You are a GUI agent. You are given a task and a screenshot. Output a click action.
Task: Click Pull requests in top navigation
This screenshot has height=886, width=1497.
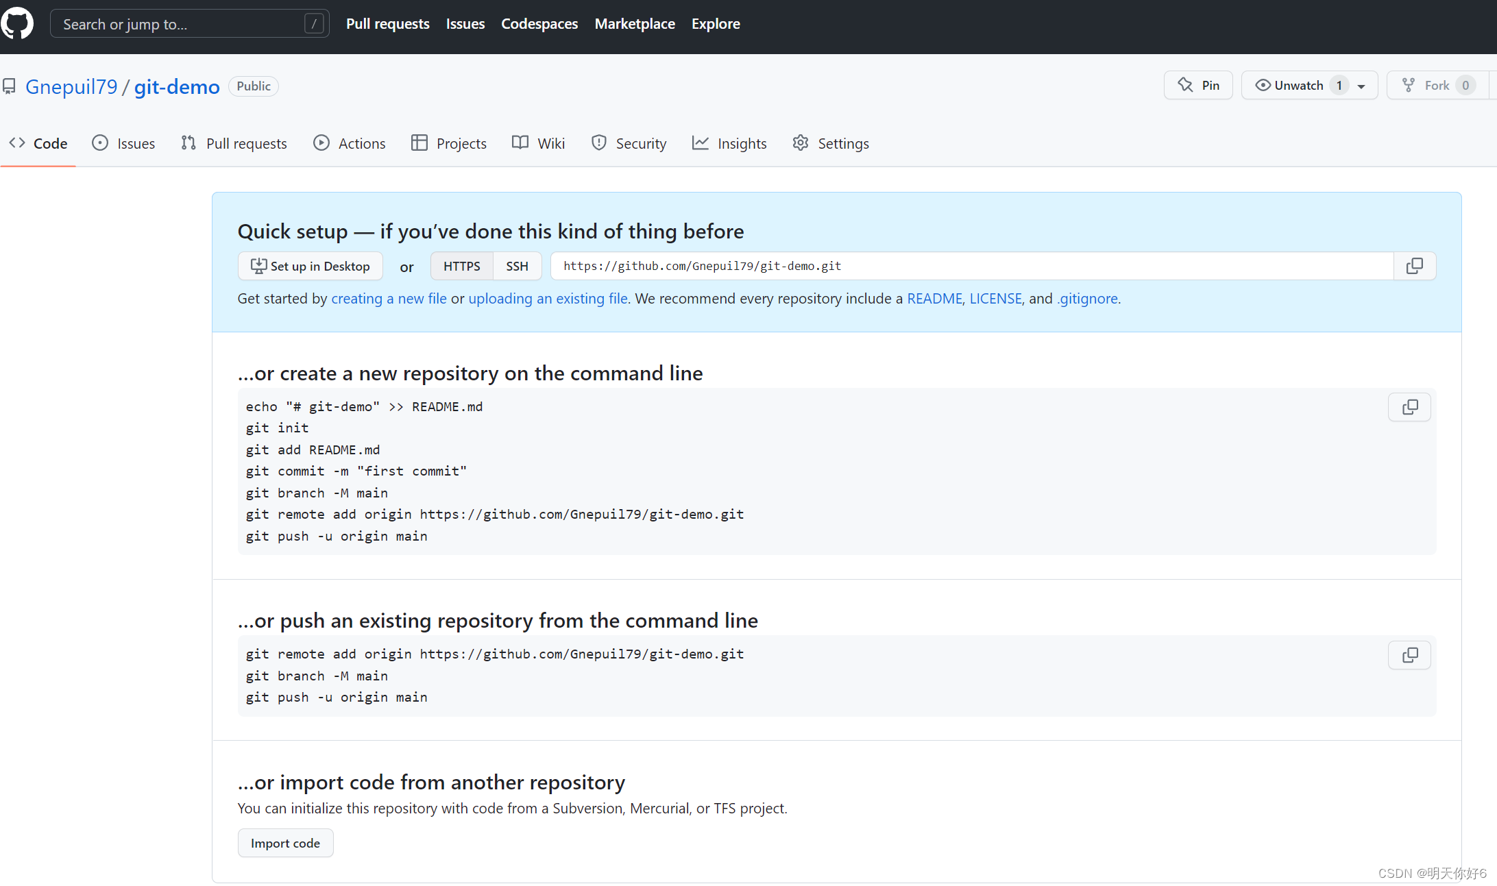(387, 24)
